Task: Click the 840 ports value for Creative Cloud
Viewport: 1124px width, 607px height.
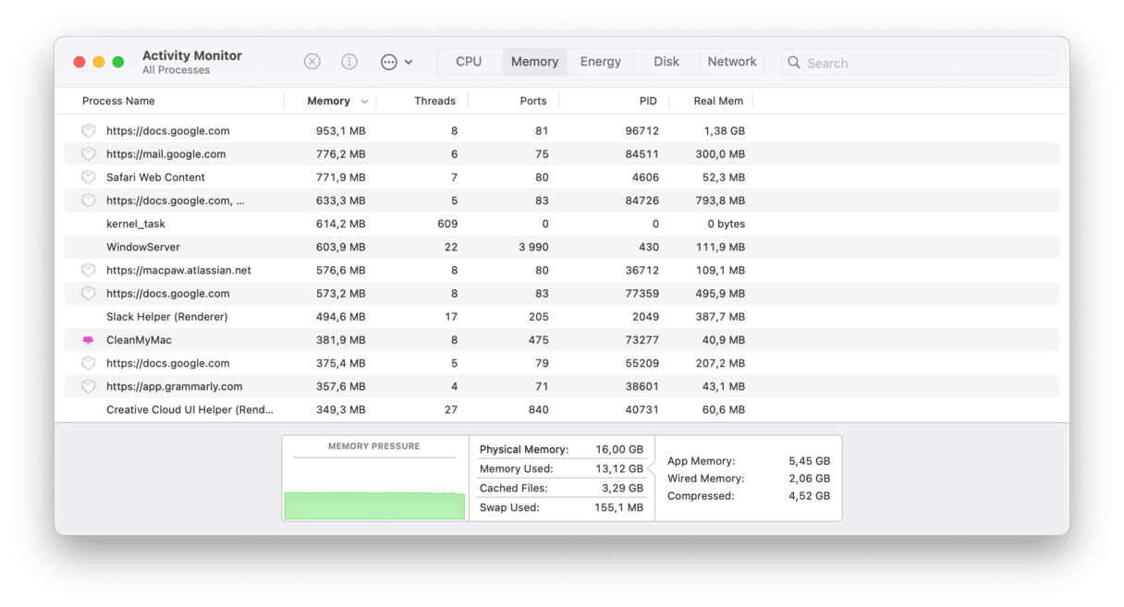Action: (538, 409)
